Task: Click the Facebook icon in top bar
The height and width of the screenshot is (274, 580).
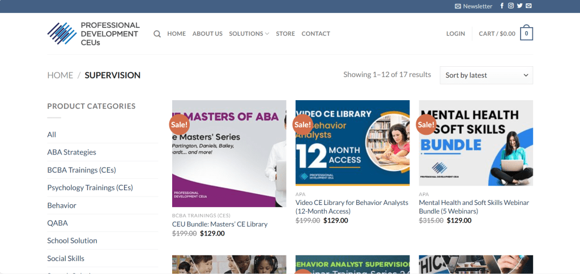Action: 502,6
